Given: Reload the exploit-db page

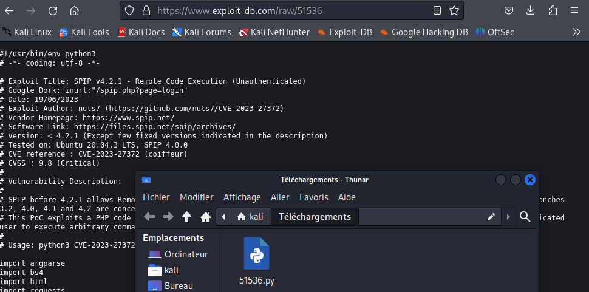Looking at the screenshot, I should coord(53,10).
